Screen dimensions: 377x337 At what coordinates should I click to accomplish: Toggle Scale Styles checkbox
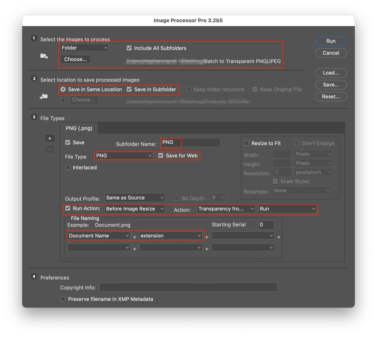tap(275, 181)
